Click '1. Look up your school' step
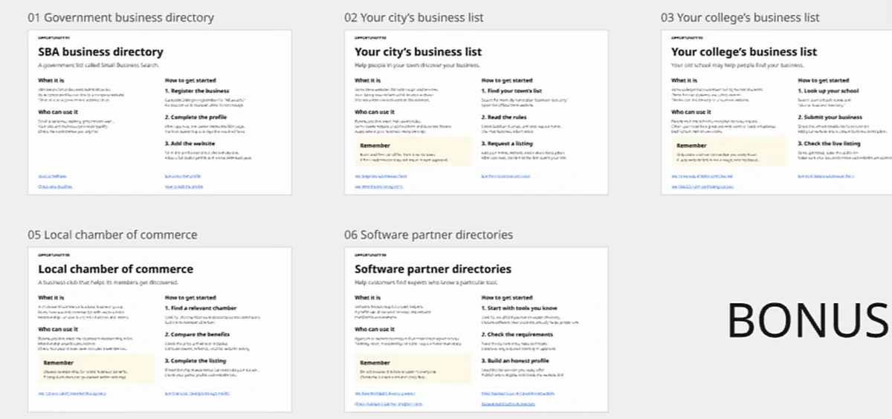Image resolution: width=892 pixels, height=419 pixels. [x=828, y=91]
